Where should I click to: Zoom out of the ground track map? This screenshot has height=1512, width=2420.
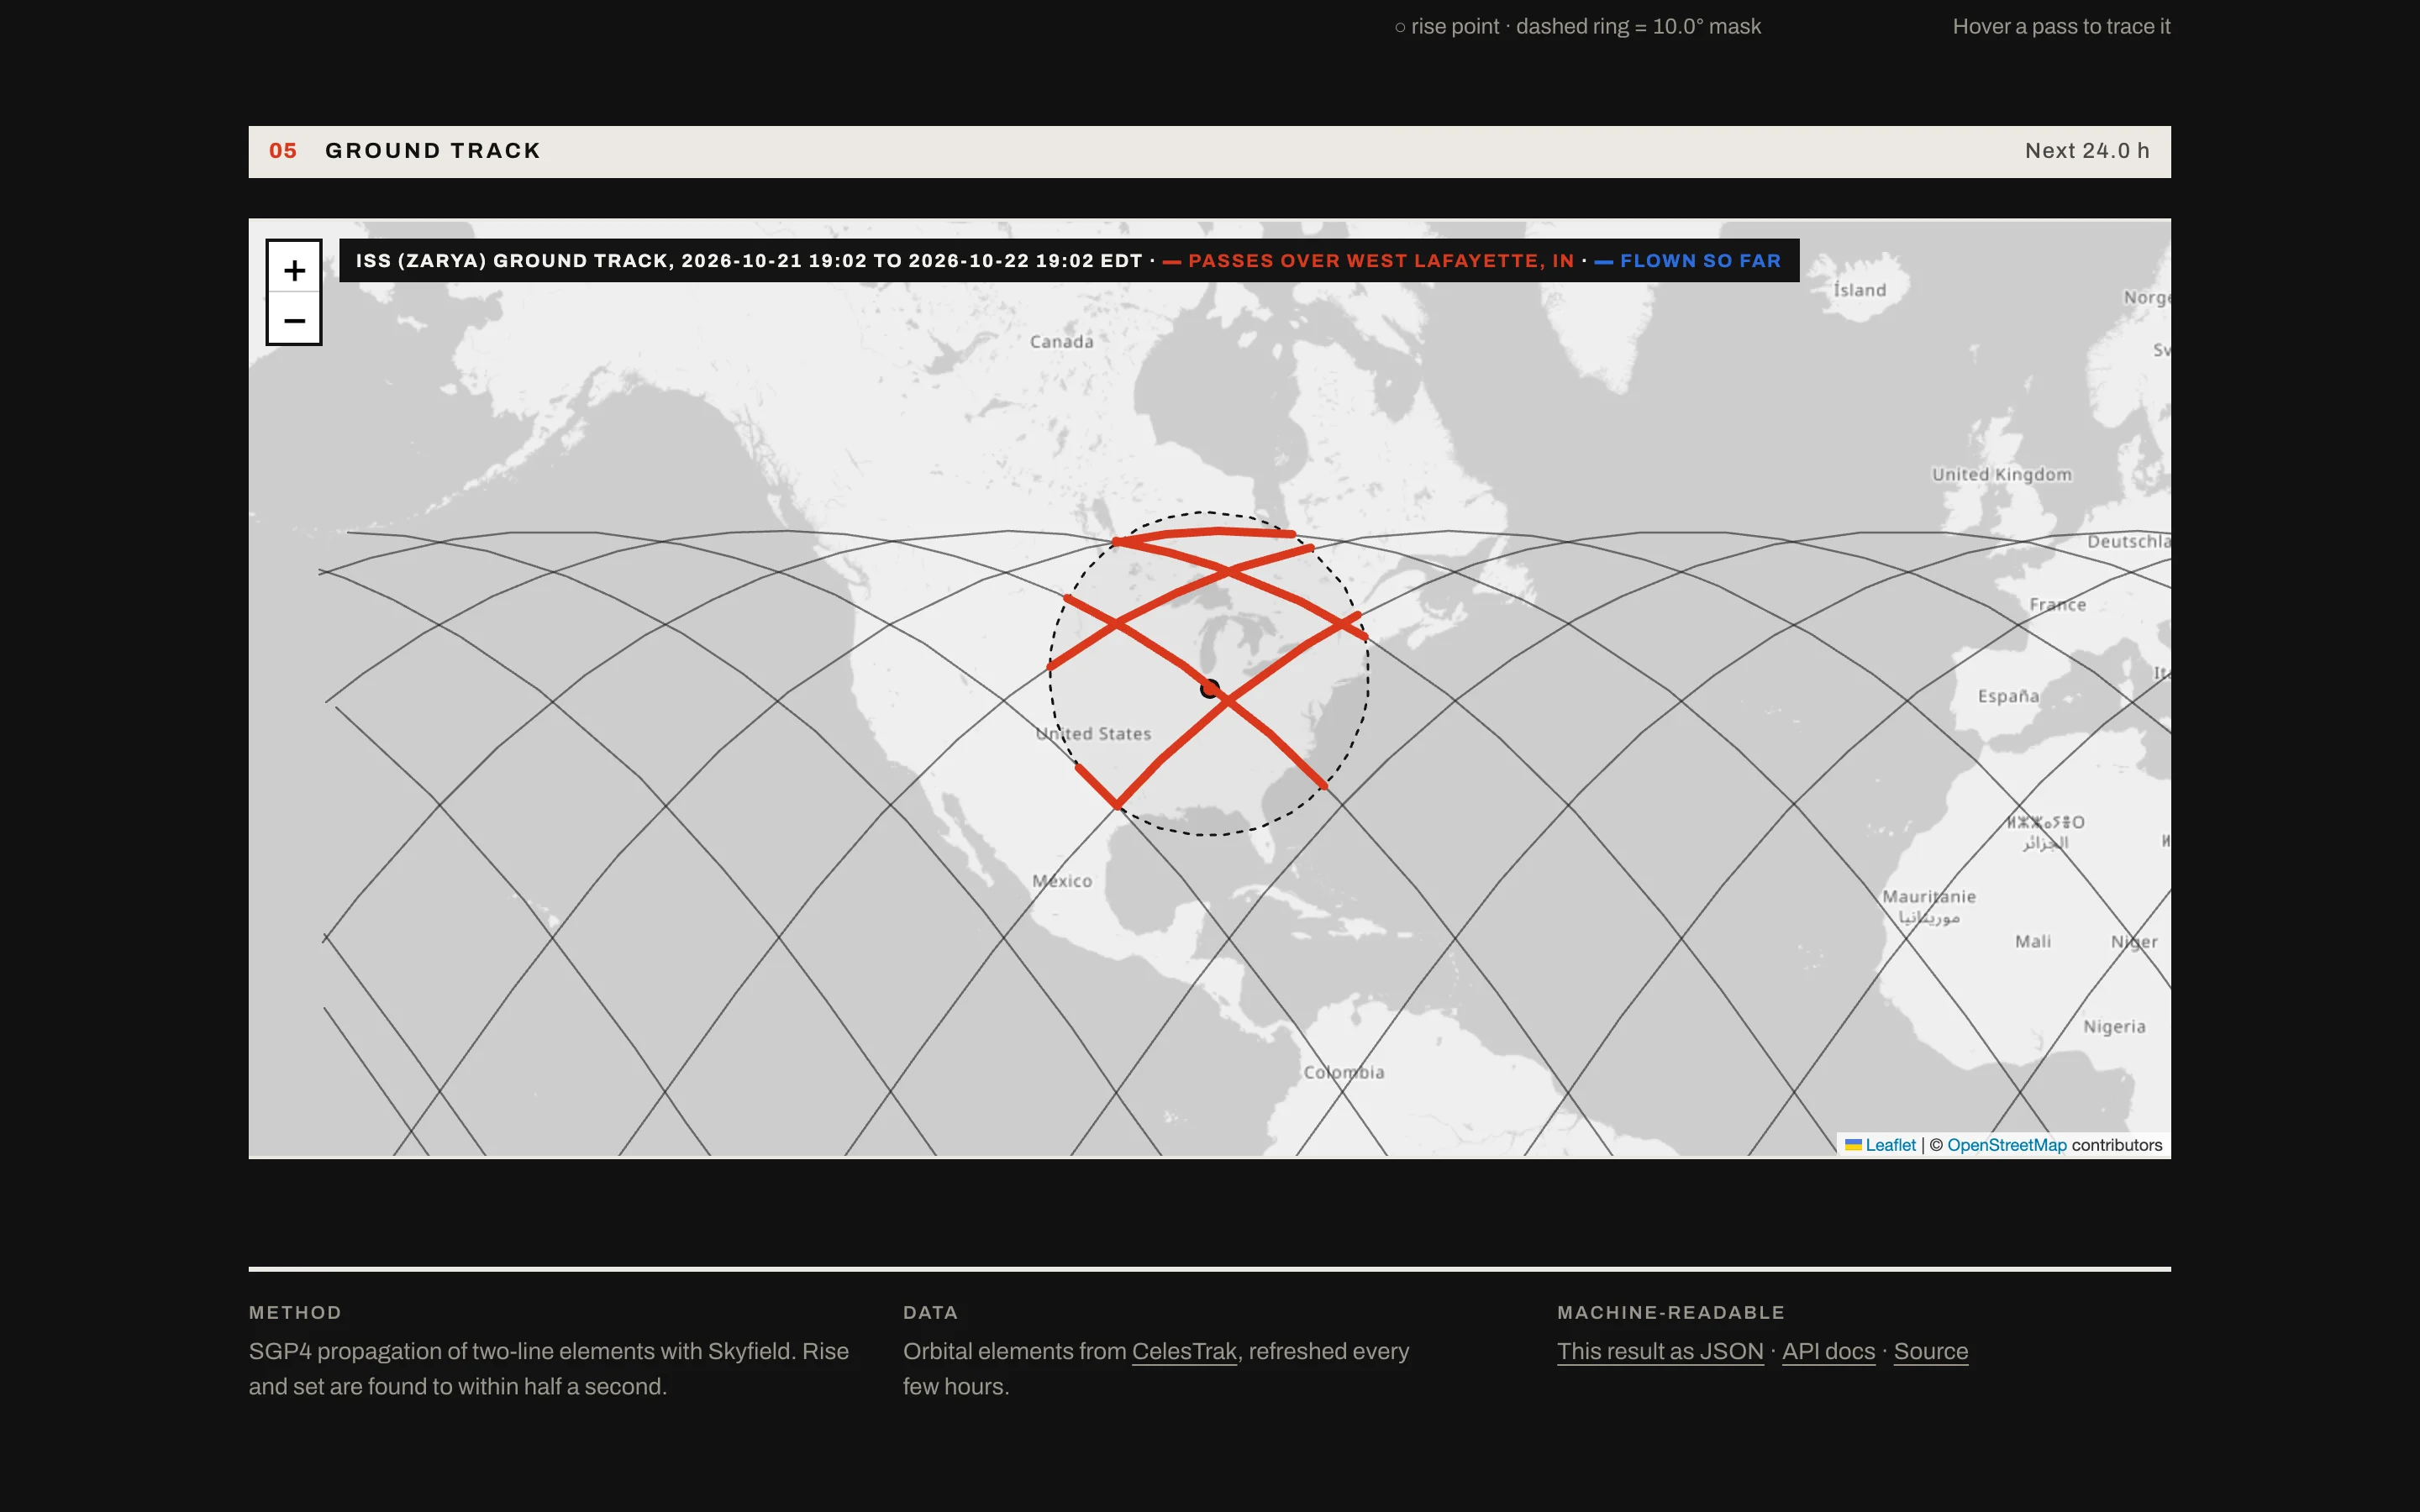294,320
